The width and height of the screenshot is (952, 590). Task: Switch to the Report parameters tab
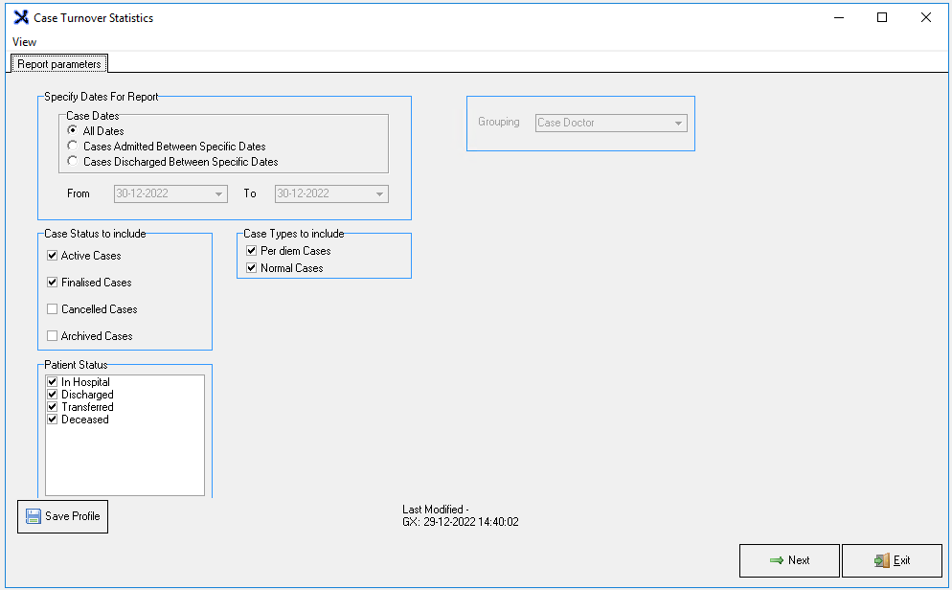click(x=58, y=64)
